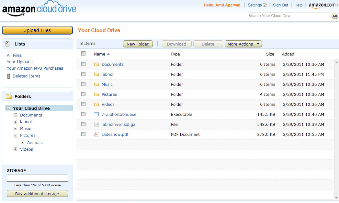Click Sign Out in top bar
The height and width of the screenshot is (203, 339).
pyautogui.click(x=280, y=5)
